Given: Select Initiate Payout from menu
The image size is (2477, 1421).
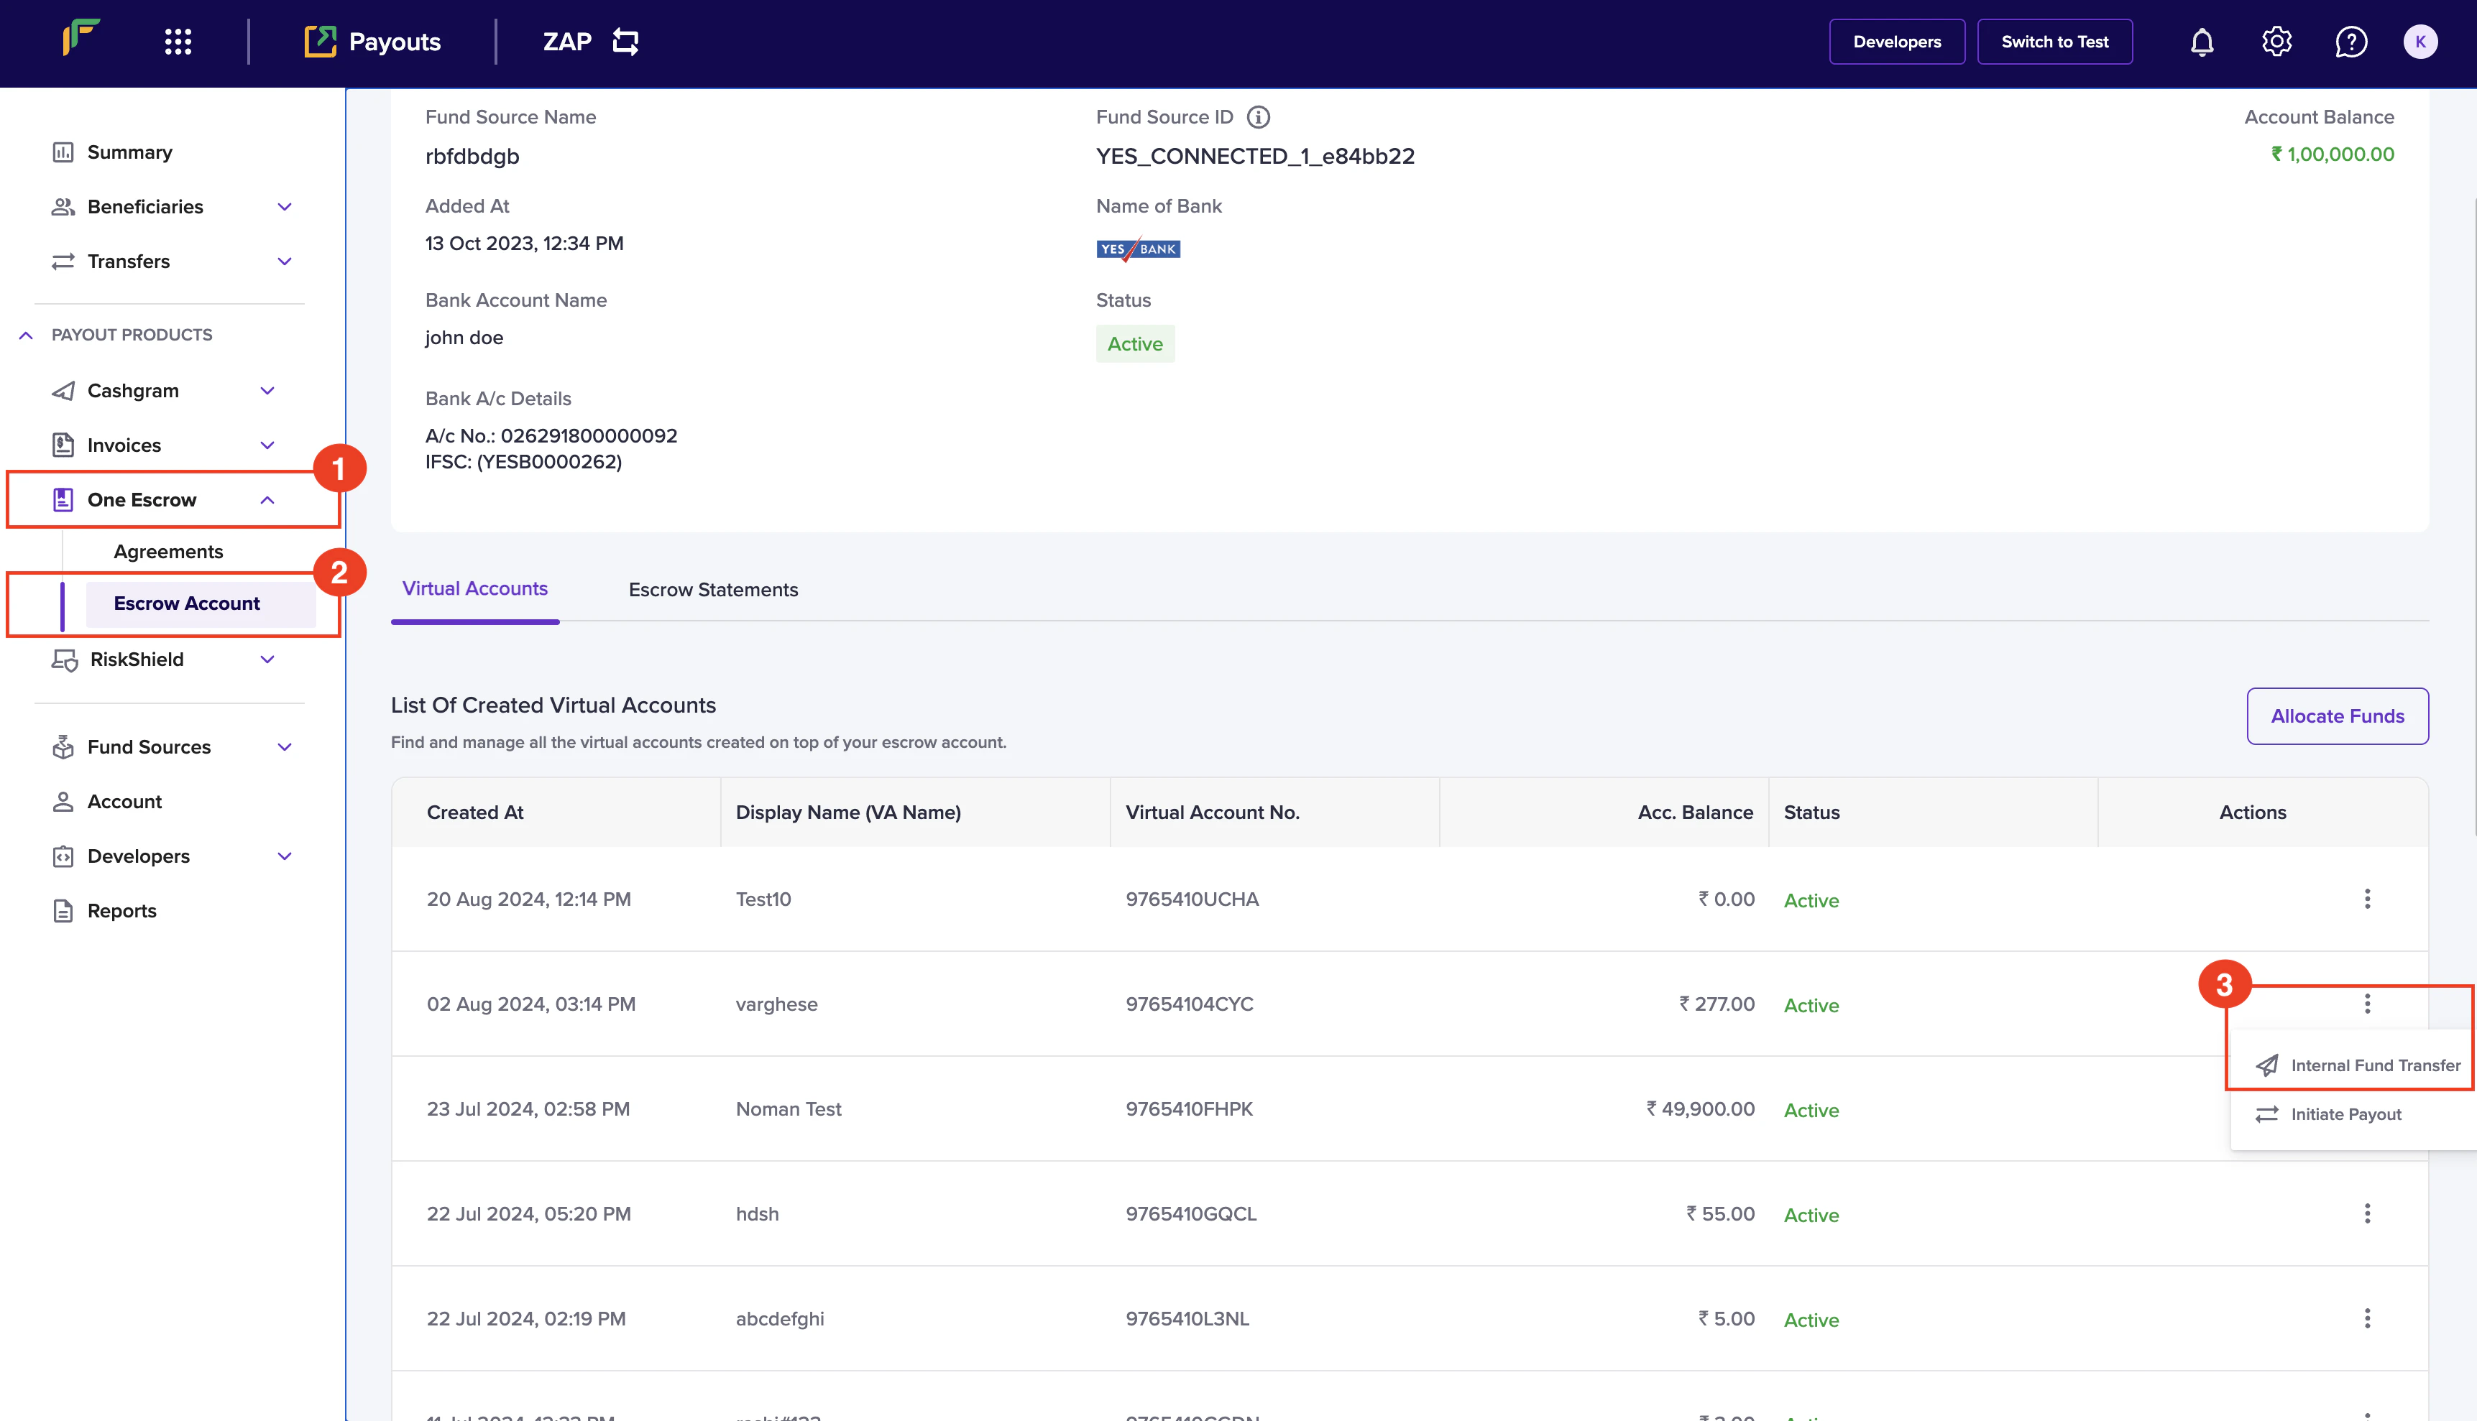Looking at the screenshot, I should pos(2345,1114).
